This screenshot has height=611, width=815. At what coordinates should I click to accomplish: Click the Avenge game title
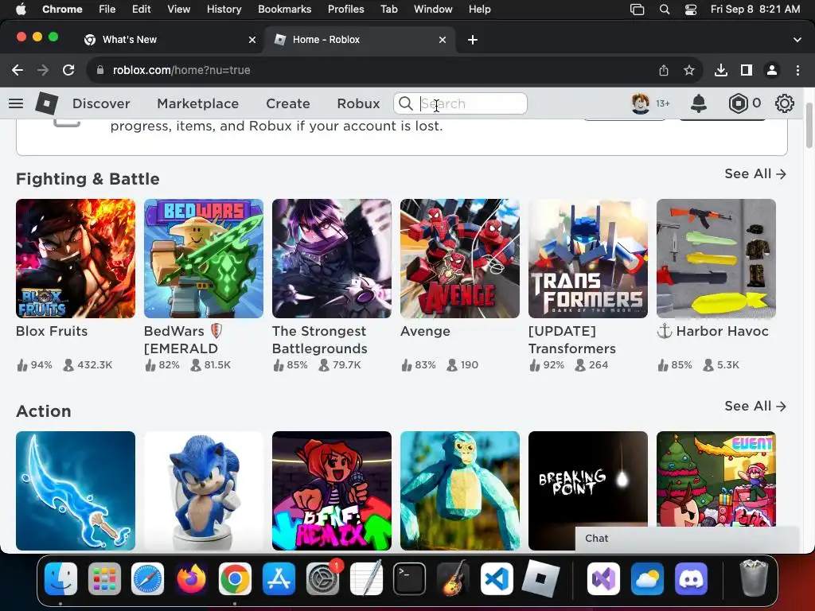pyautogui.click(x=425, y=331)
